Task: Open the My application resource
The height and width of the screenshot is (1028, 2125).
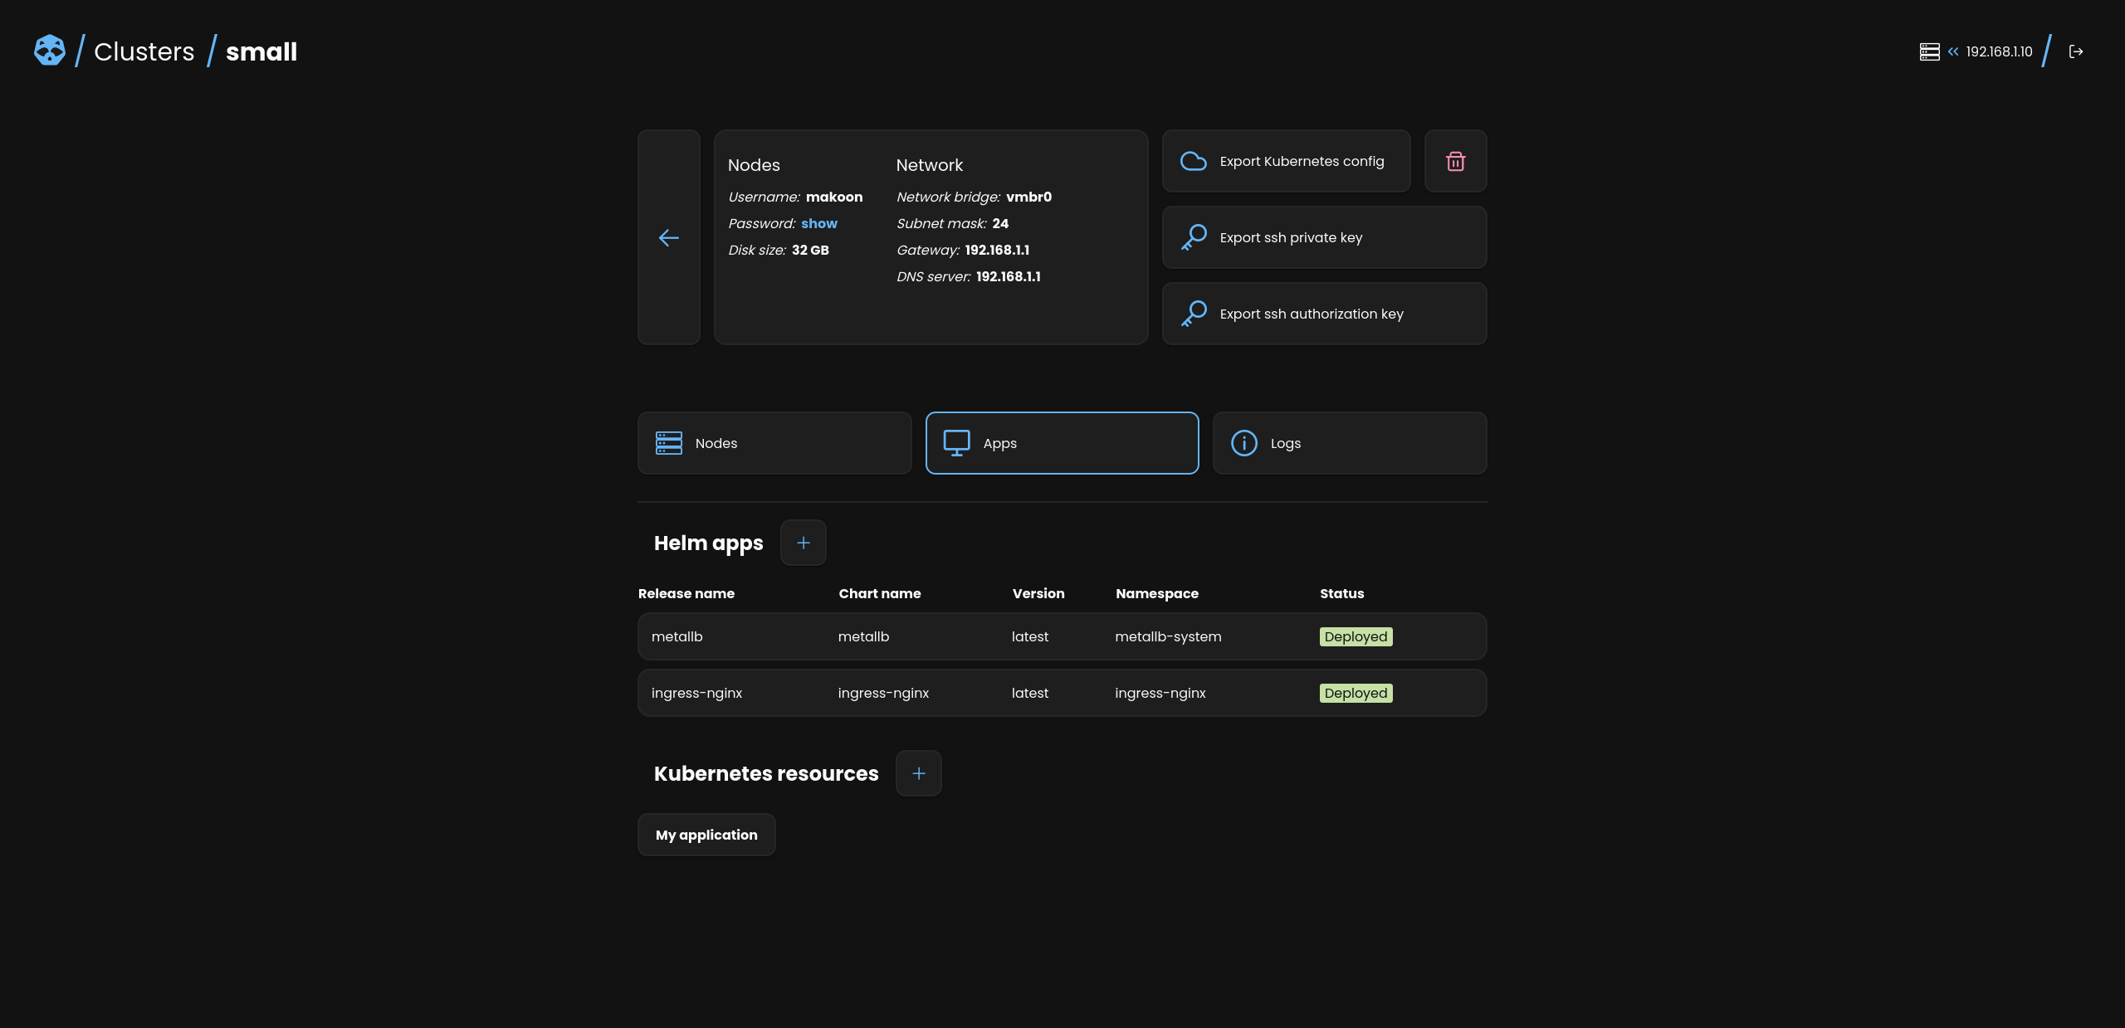Action: pos(706,835)
